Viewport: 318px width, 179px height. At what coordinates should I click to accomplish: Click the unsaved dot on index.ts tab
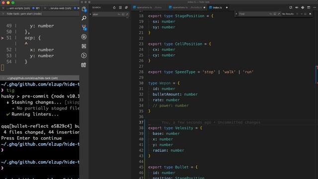(227, 7)
